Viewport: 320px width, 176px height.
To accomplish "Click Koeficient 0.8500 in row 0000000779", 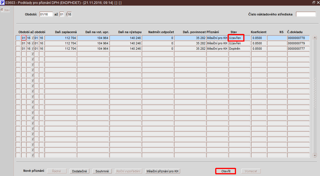I will coord(259,43).
